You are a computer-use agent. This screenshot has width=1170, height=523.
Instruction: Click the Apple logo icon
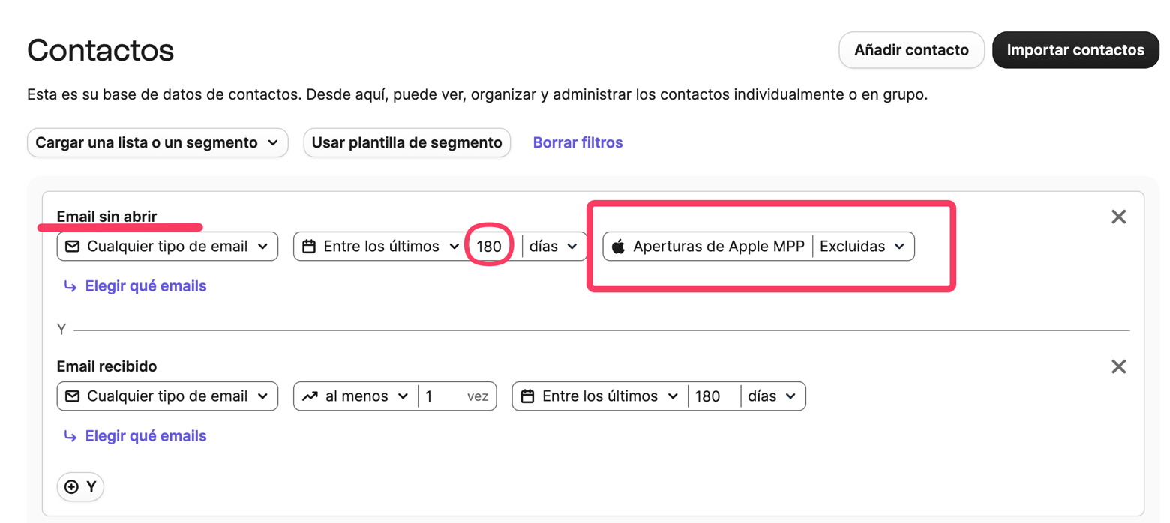pyautogui.click(x=618, y=247)
